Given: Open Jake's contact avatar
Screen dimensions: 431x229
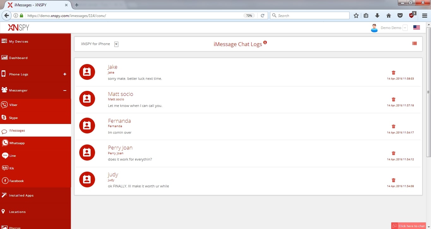Looking at the screenshot, I should coord(87,72).
